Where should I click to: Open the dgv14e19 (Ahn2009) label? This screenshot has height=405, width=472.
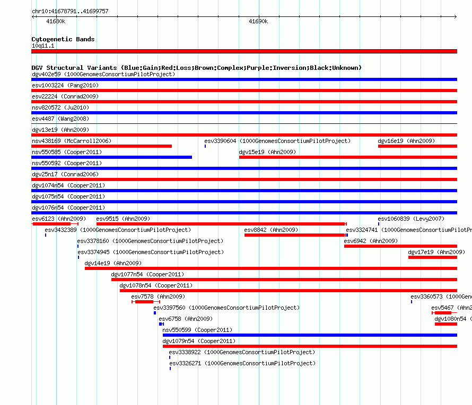113,263
